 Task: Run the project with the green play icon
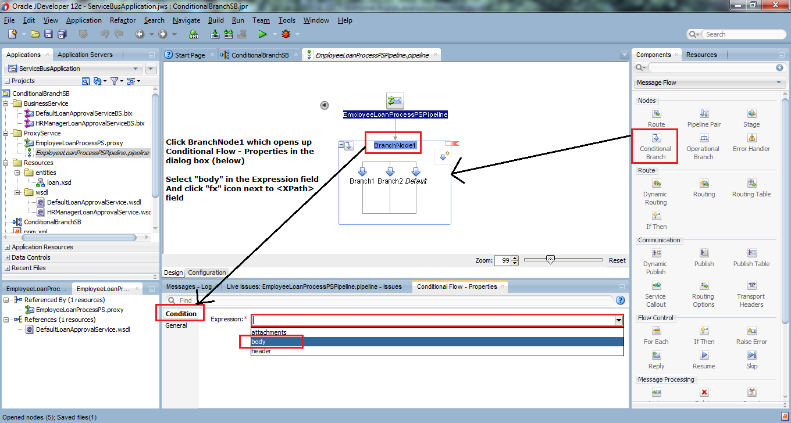263,34
